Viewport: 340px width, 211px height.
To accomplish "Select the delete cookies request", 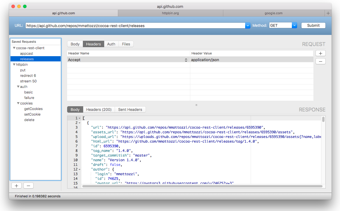I will 29,120.
